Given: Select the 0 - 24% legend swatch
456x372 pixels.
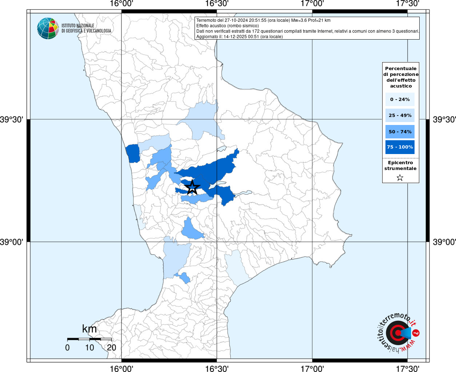Looking at the screenshot, I should click(400, 99).
